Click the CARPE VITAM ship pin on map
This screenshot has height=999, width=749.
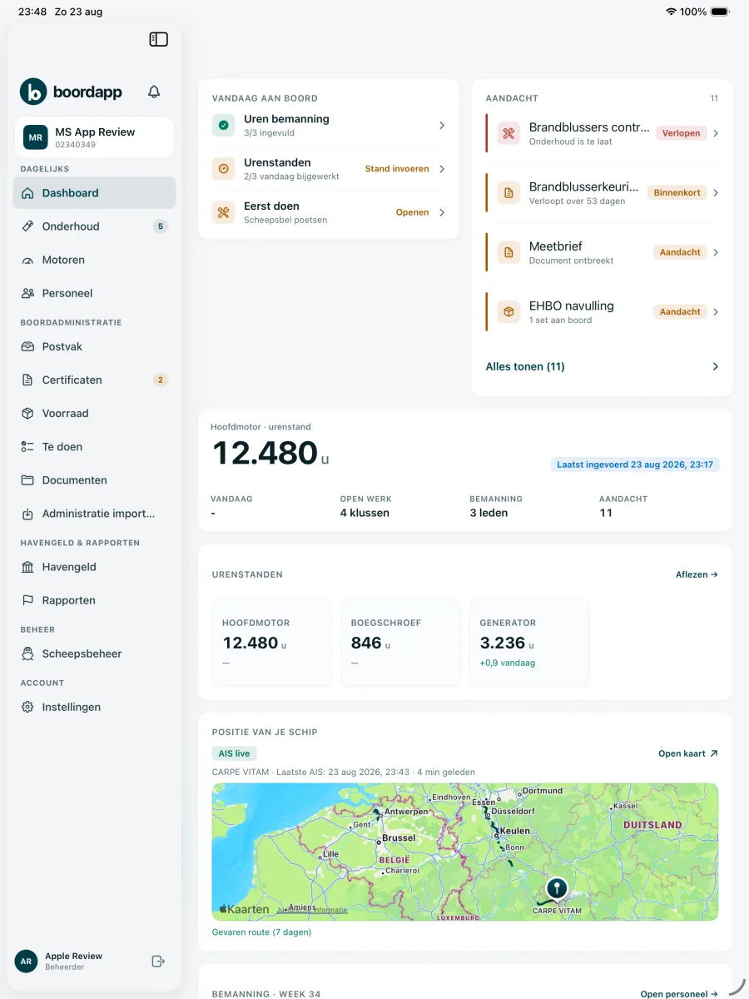coord(556,887)
